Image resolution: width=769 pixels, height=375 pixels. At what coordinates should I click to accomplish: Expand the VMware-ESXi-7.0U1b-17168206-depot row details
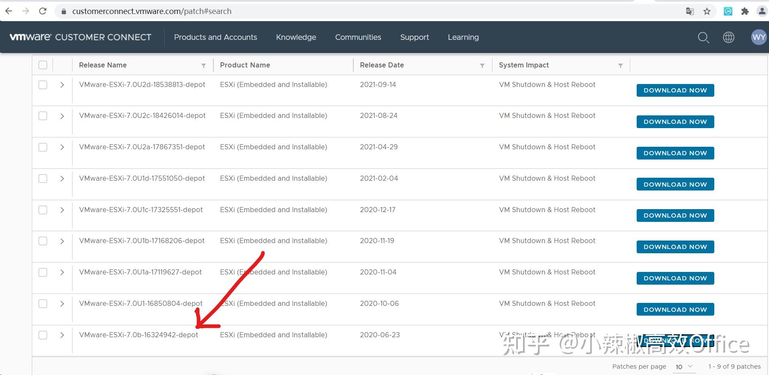tap(62, 241)
